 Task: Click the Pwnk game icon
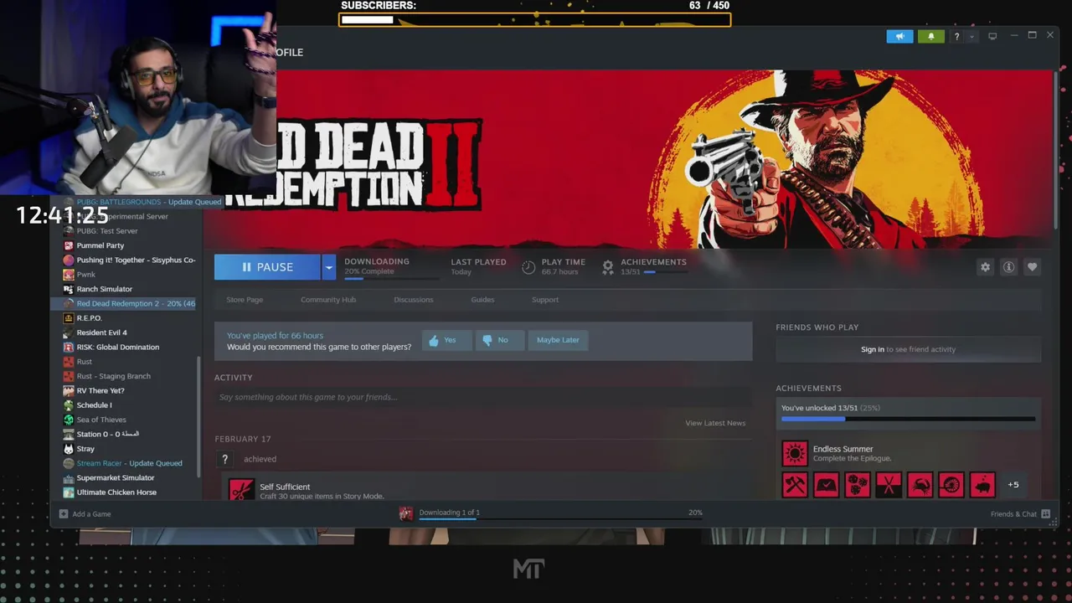(69, 275)
